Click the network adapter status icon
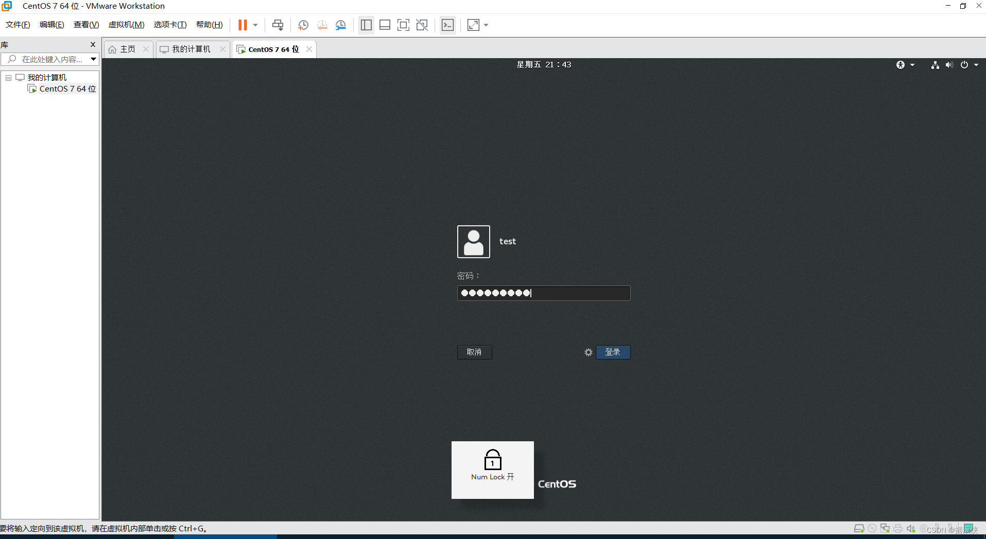The width and height of the screenshot is (986, 539). tap(885, 529)
